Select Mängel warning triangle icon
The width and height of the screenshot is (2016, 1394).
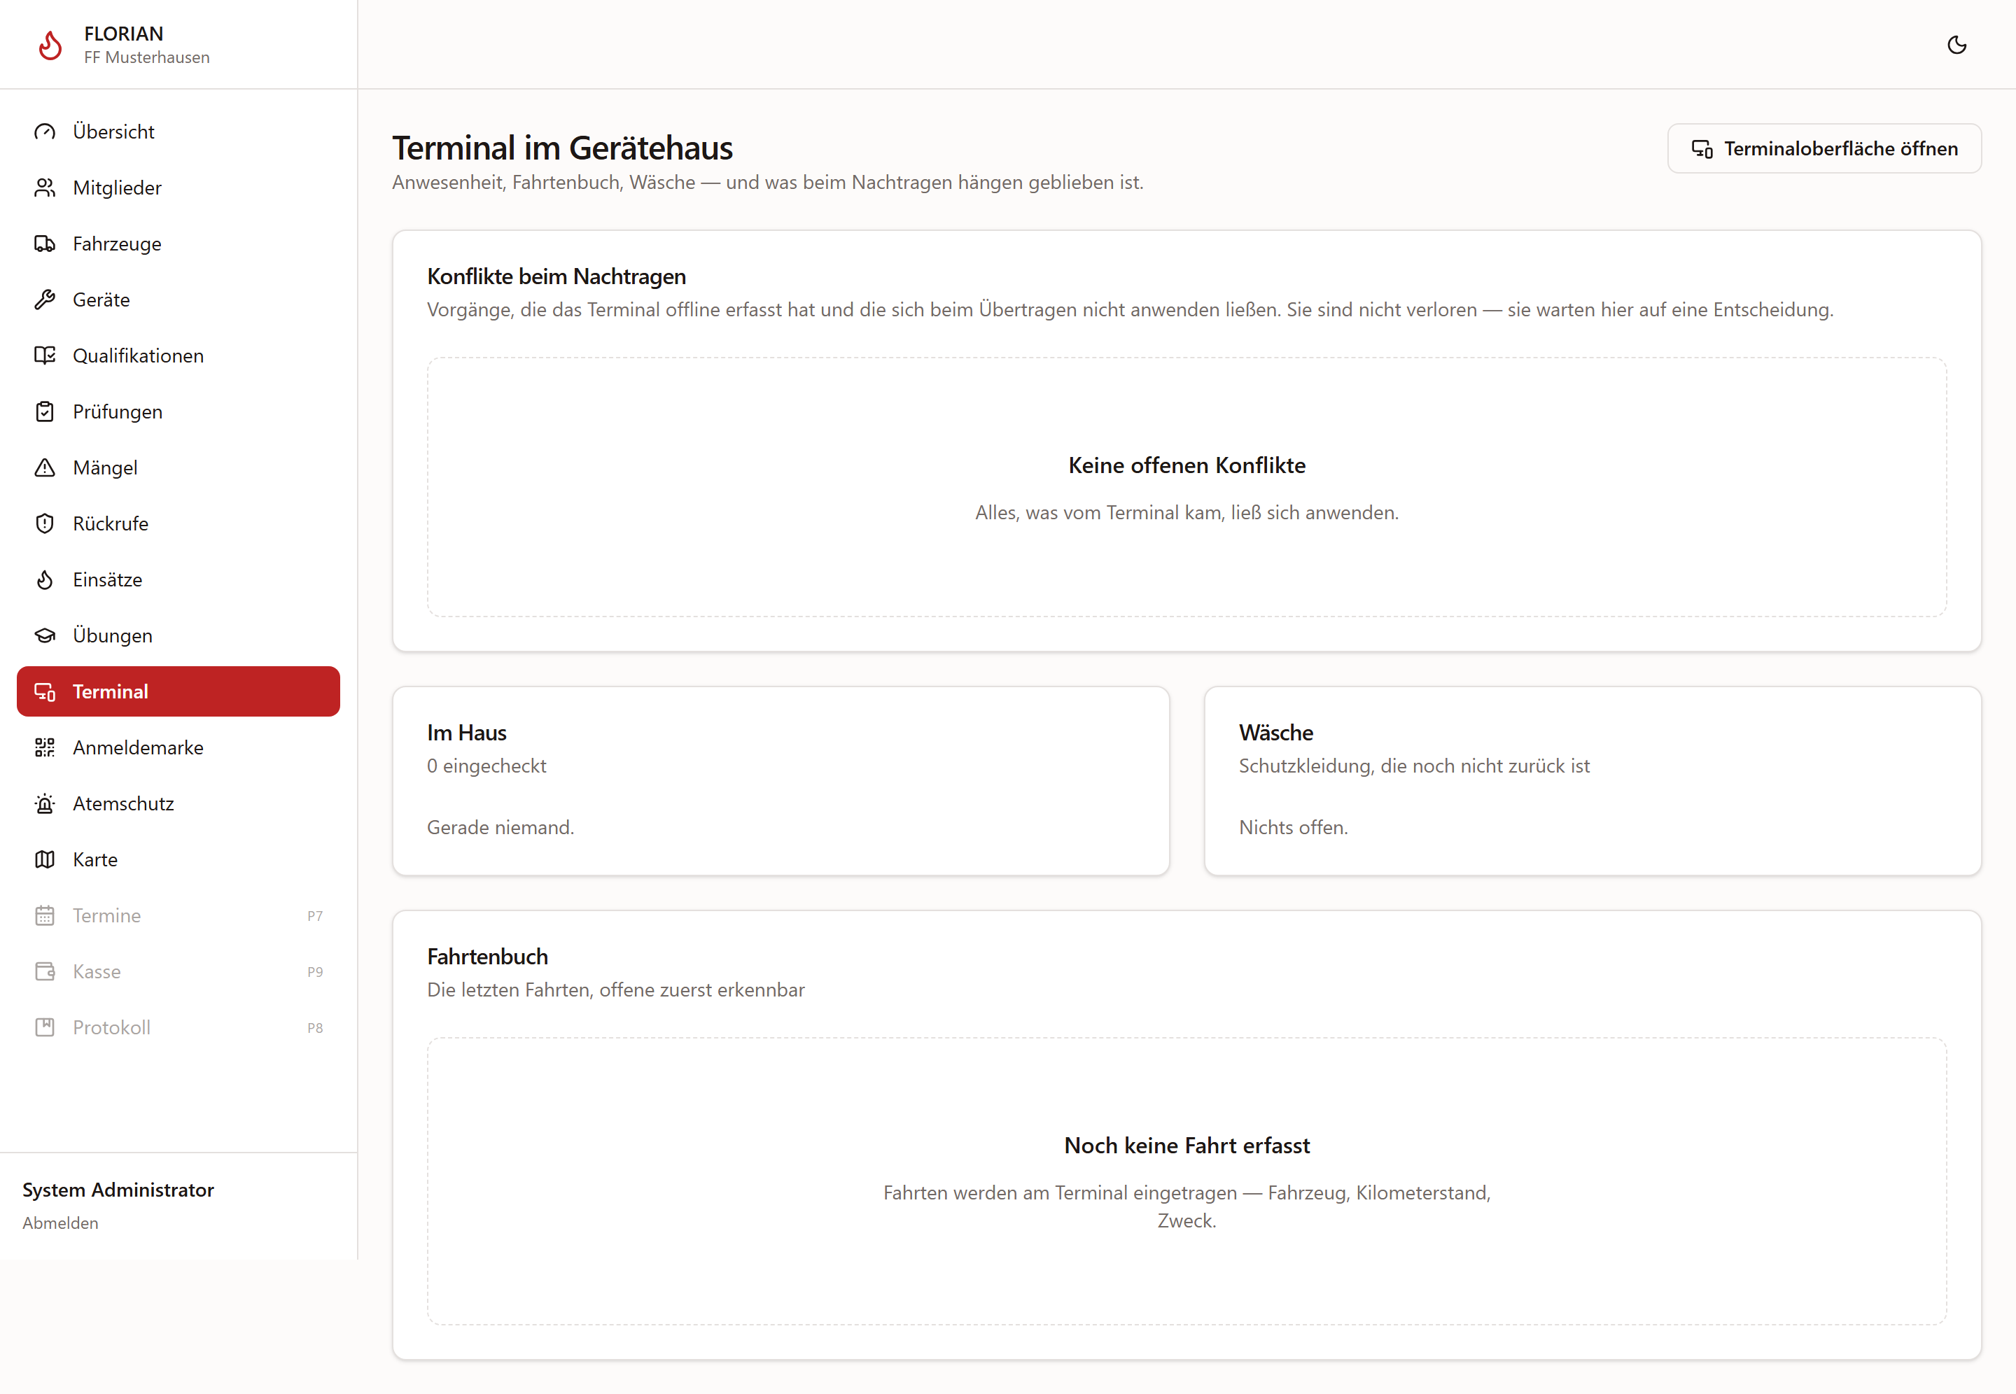[45, 467]
